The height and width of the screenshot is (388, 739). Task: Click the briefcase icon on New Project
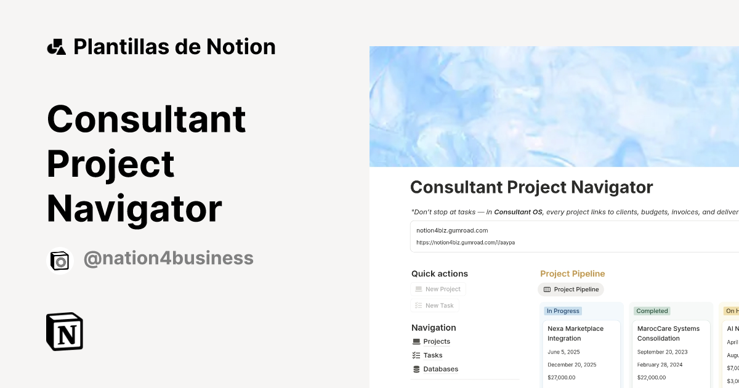419,289
